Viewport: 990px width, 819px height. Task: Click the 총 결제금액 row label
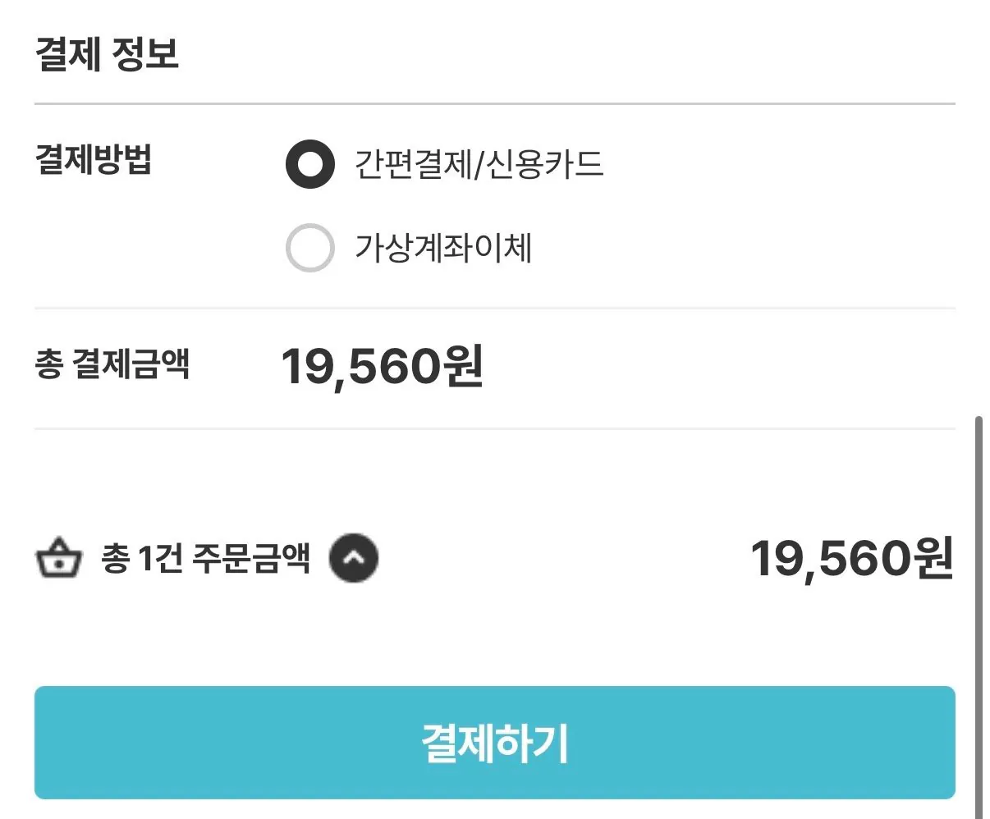point(112,364)
